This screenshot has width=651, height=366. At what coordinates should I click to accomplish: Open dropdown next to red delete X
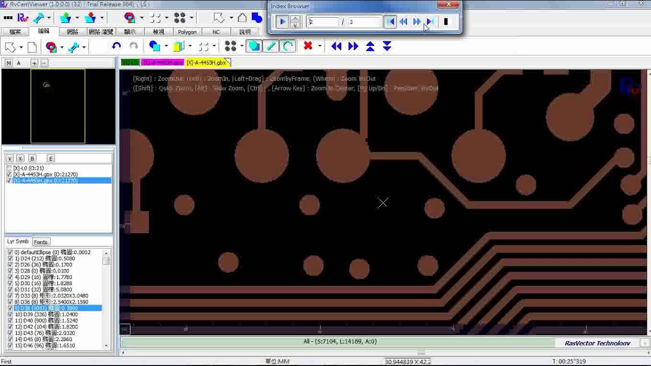pyautogui.click(x=319, y=46)
